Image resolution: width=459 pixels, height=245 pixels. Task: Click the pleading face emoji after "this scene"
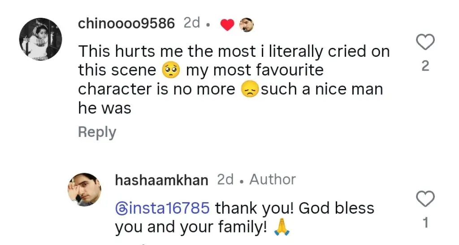click(x=171, y=71)
